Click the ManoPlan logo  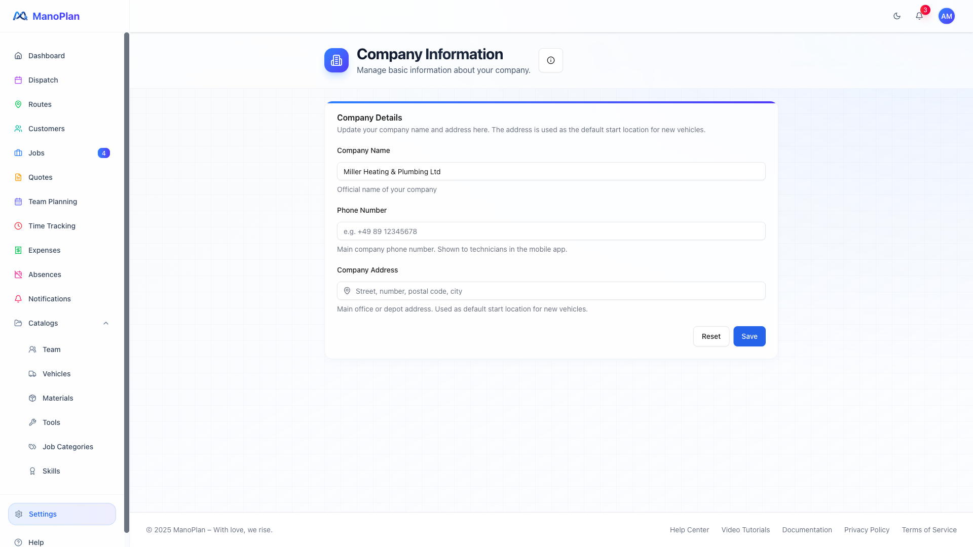46,16
